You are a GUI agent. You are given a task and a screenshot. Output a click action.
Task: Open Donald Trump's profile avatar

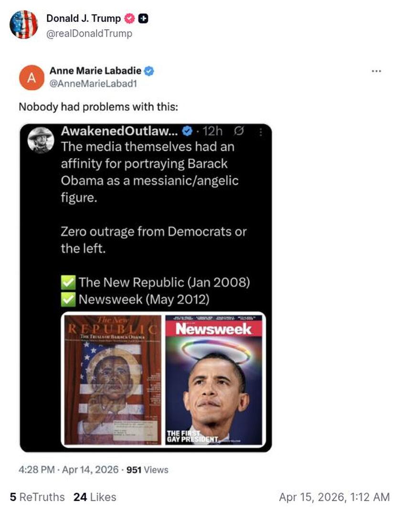[x=24, y=23]
